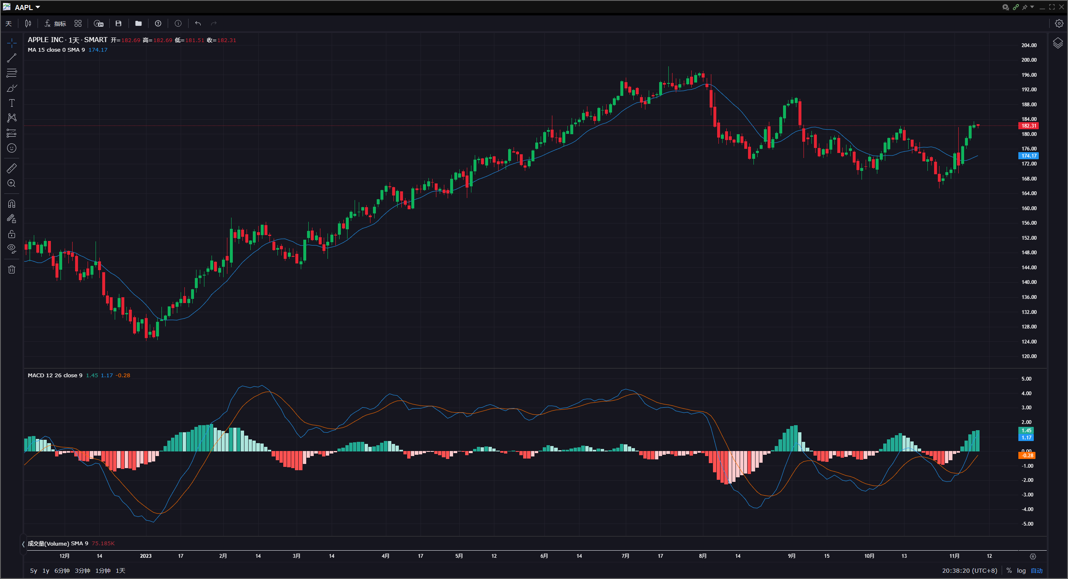
Task: Click the undo arrow icon
Action: click(x=197, y=23)
